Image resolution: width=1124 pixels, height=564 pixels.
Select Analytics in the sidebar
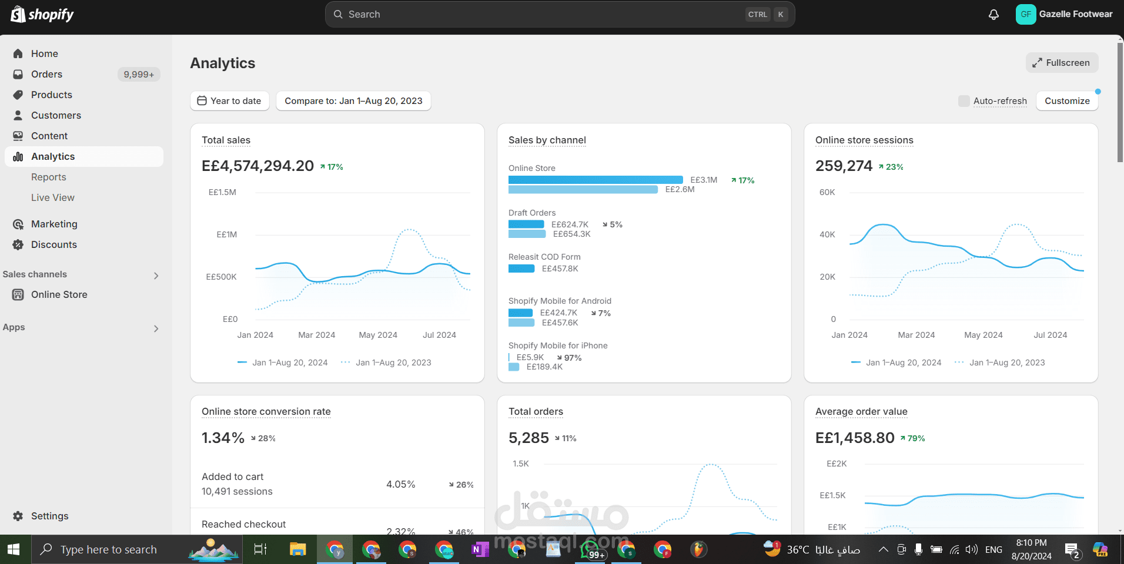[x=84, y=156]
